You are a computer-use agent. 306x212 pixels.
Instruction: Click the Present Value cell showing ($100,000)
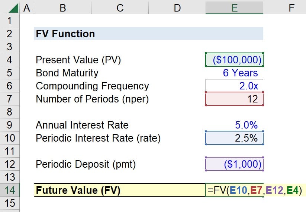234,60
